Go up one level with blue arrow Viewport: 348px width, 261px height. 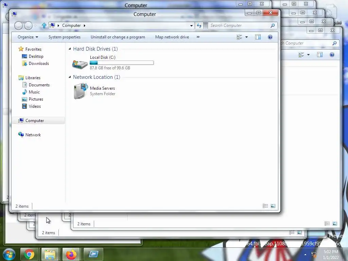pyautogui.click(x=44, y=25)
